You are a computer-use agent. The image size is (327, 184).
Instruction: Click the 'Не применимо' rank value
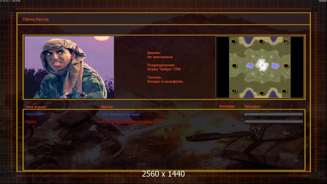click(160, 57)
